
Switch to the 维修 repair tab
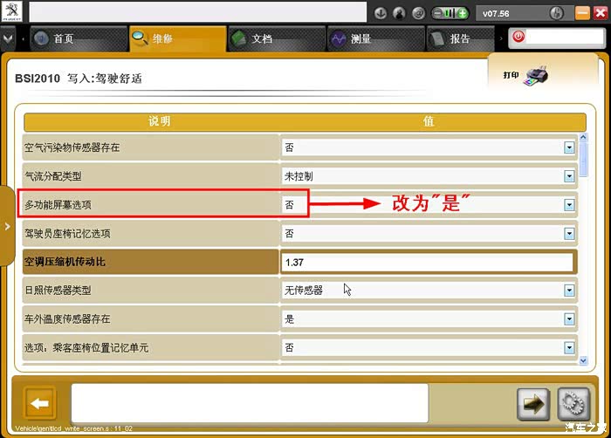[178, 38]
